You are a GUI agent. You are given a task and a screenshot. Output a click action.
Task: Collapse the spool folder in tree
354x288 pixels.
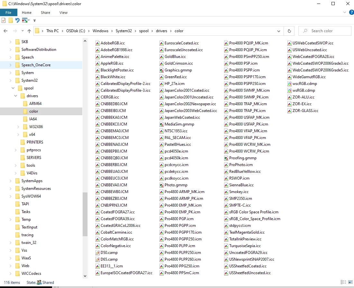pos(13,88)
